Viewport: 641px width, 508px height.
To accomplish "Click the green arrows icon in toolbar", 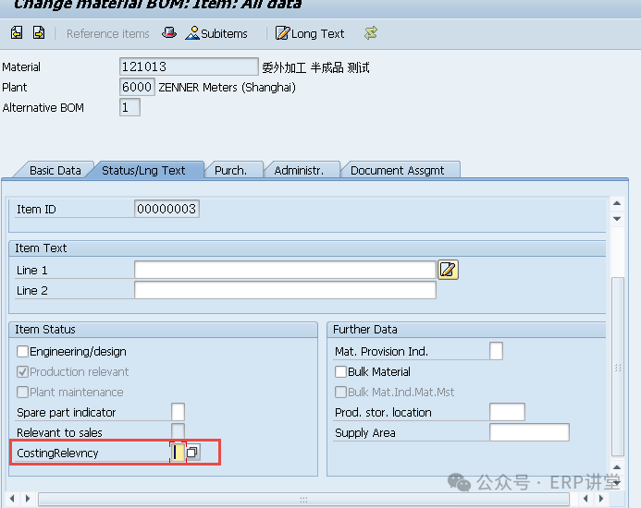I will coord(371,33).
